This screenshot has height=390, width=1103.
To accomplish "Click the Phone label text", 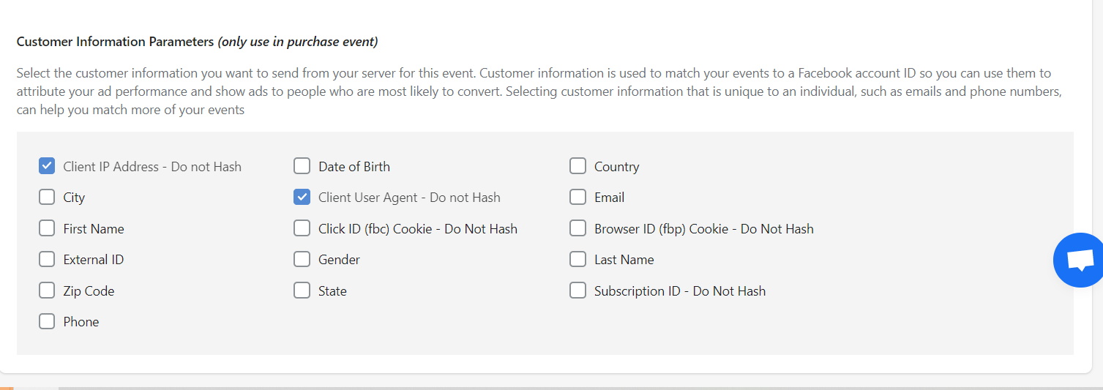I will pos(81,322).
